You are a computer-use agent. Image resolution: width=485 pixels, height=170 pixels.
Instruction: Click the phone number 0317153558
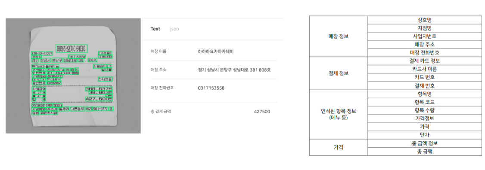[211, 88]
